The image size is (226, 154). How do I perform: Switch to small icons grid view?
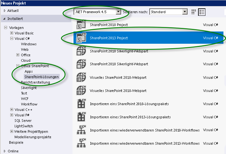(194, 12)
